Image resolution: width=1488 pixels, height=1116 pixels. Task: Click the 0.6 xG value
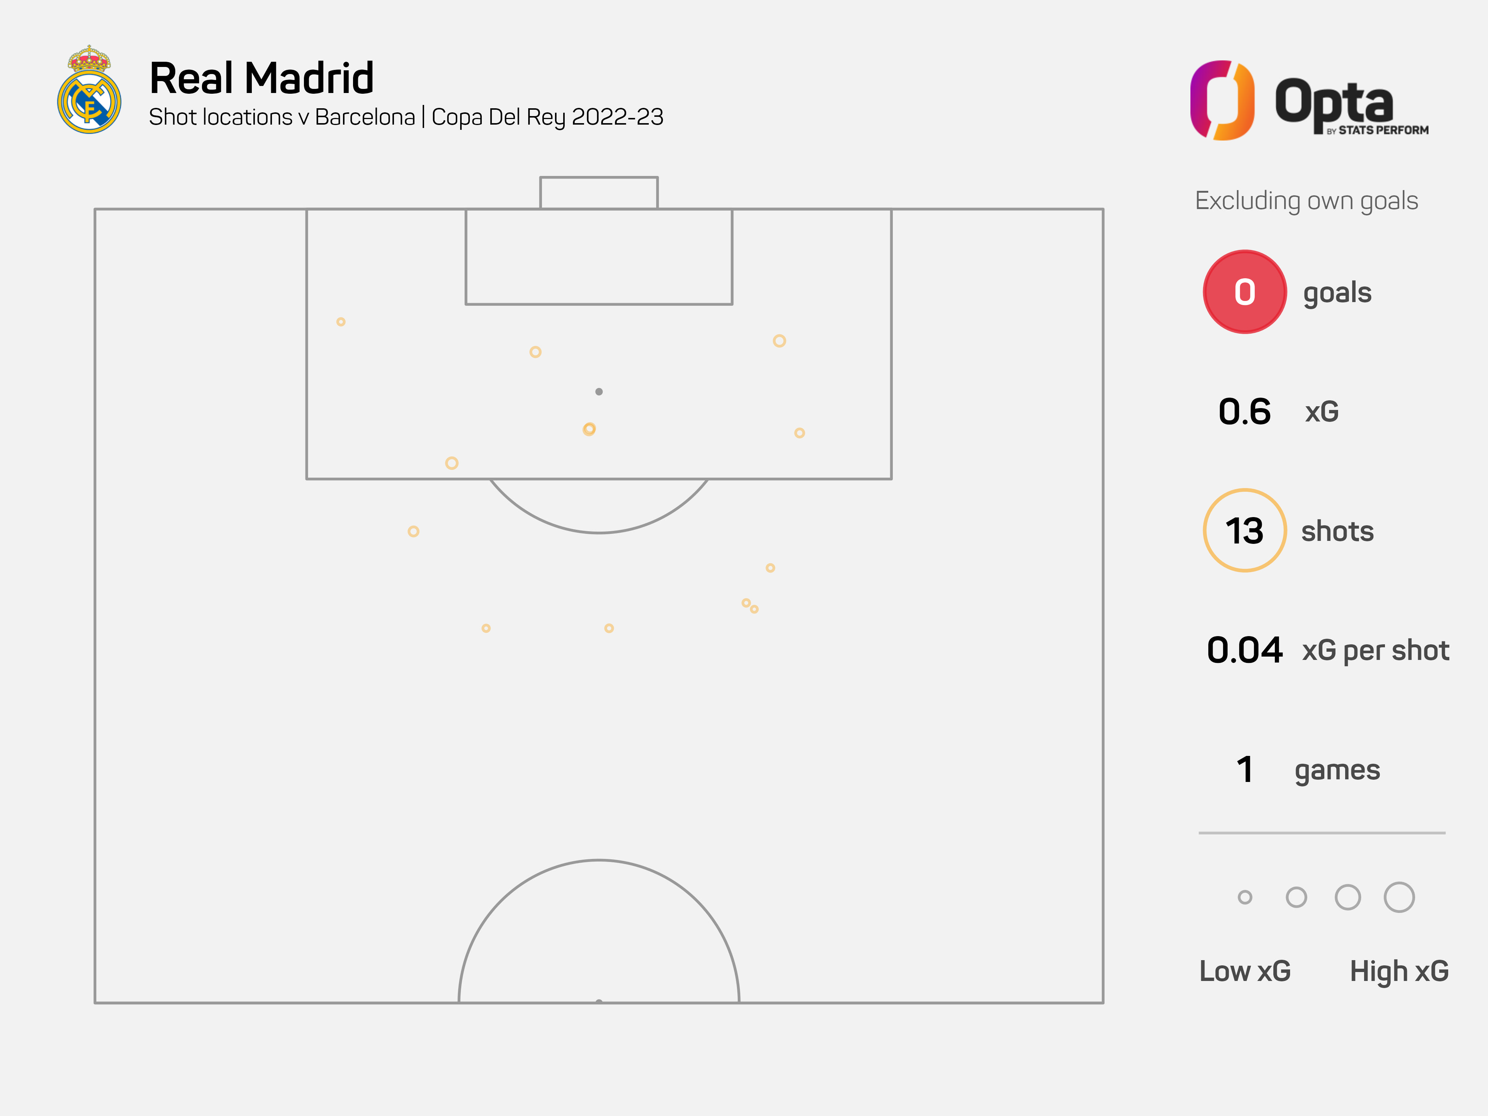pyautogui.click(x=1244, y=412)
